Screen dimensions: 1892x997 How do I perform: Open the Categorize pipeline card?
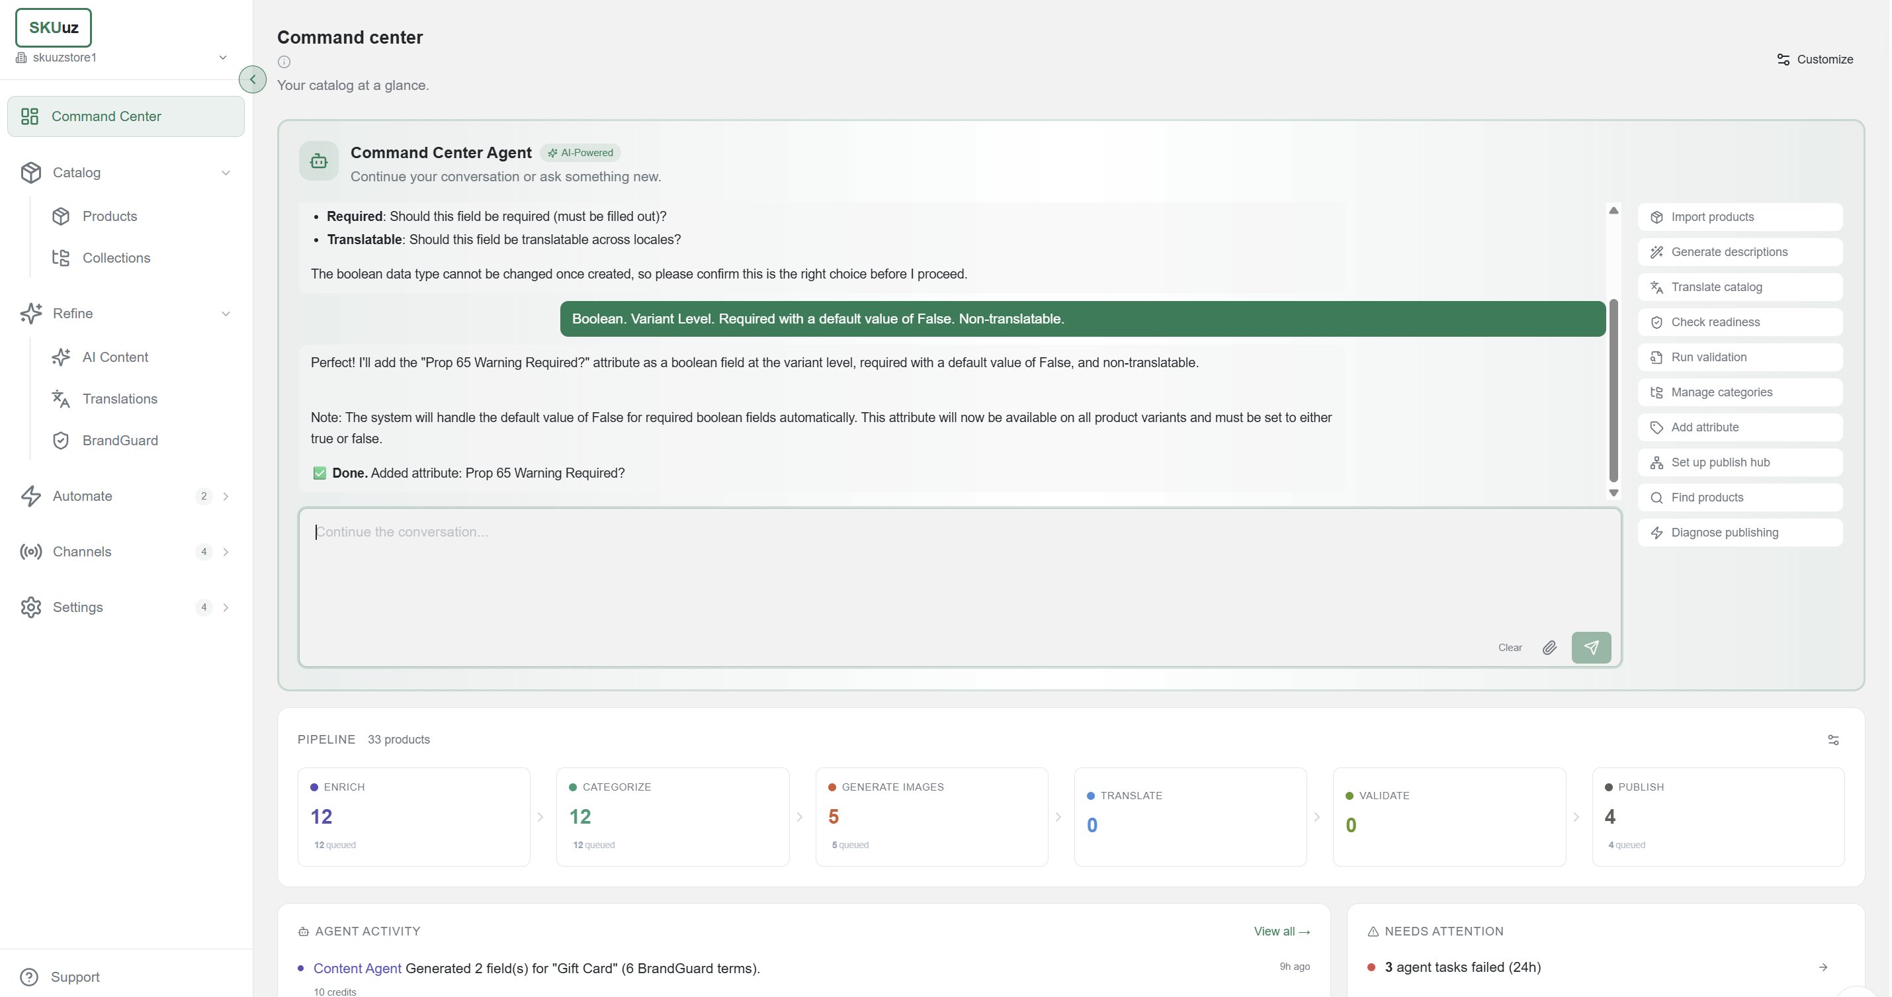tap(672, 817)
